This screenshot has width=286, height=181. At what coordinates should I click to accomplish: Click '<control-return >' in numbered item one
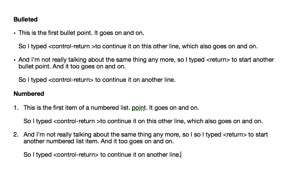point(77,121)
